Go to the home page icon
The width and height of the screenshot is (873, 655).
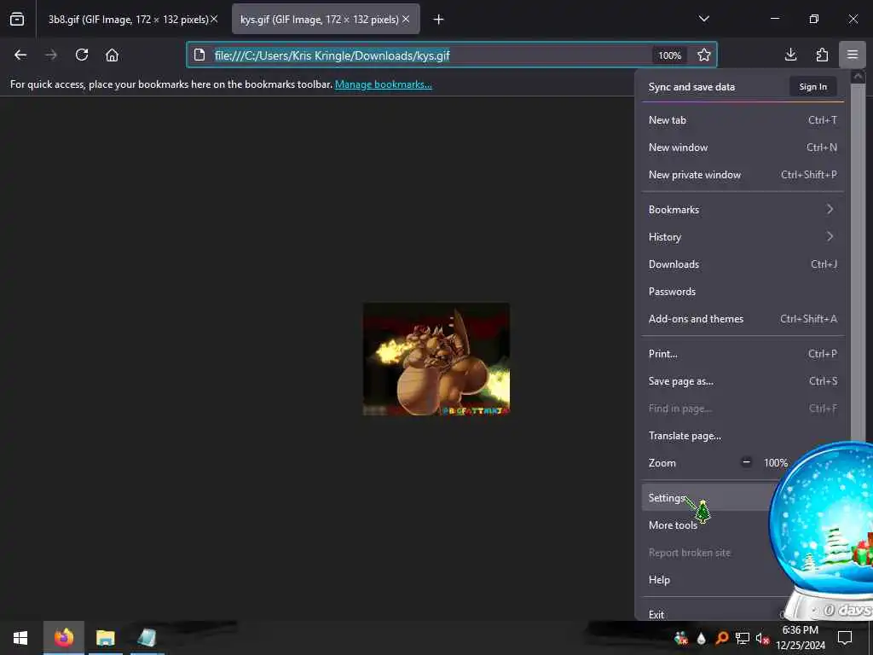click(112, 55)
